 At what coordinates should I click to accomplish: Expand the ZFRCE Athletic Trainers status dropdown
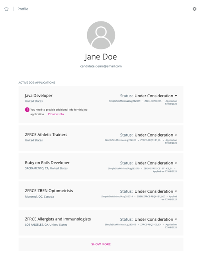pos(176,135)
